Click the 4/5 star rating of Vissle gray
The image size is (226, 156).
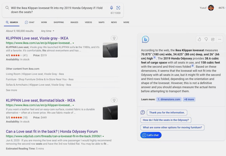[17, 55]
